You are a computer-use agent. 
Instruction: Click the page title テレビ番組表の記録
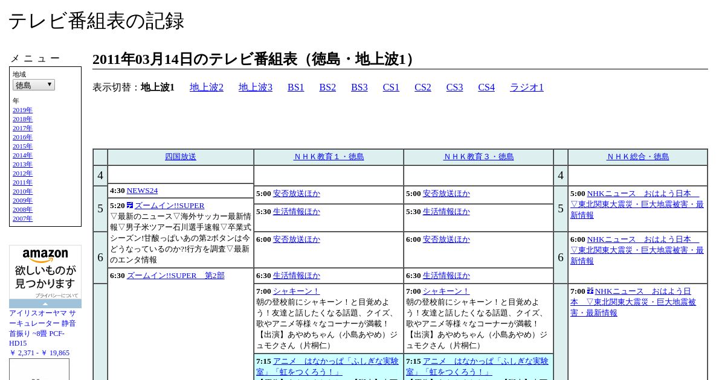click(x=96, y=21)
